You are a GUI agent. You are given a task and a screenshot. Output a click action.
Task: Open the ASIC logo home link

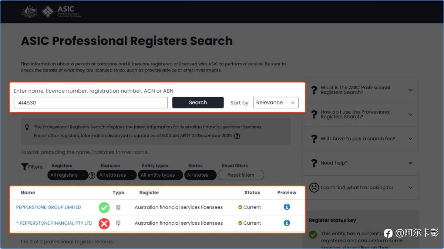(62, 11)
